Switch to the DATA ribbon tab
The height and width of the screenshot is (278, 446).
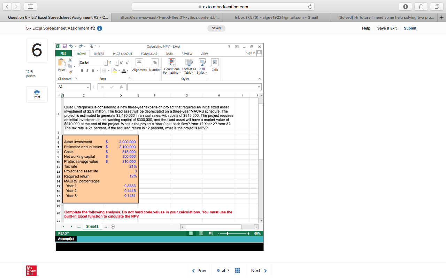click(169, 54)
